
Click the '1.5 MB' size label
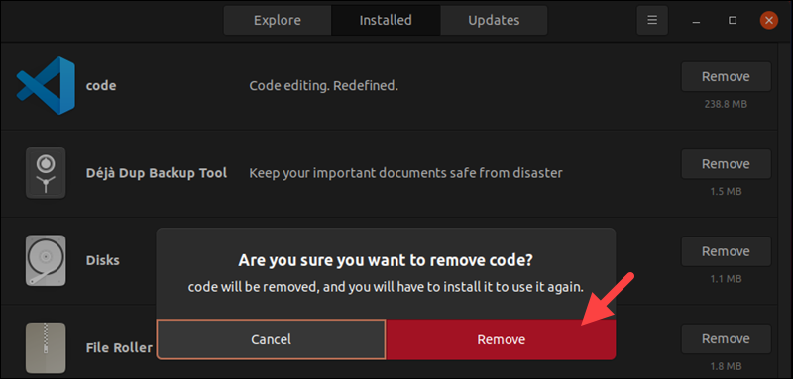pyautogui.click(x=726, y=192)
